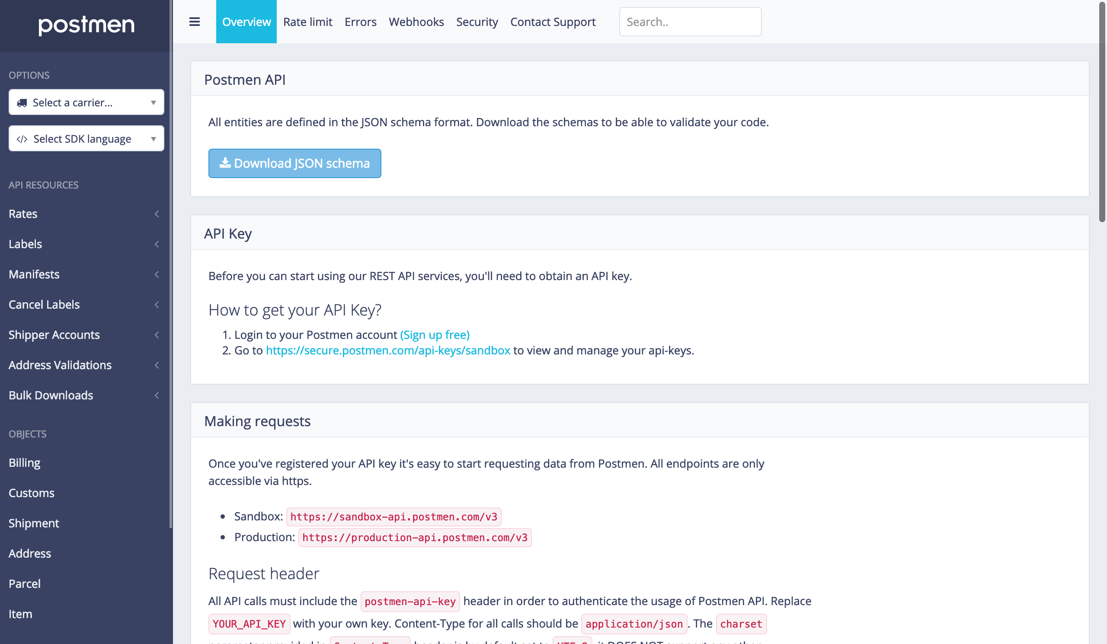Expand the Address Validations chevron

point(157,365)
